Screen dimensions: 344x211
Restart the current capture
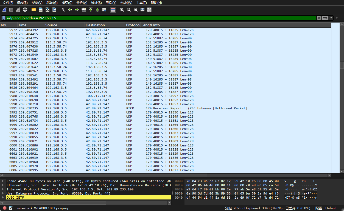click(18, 10)
